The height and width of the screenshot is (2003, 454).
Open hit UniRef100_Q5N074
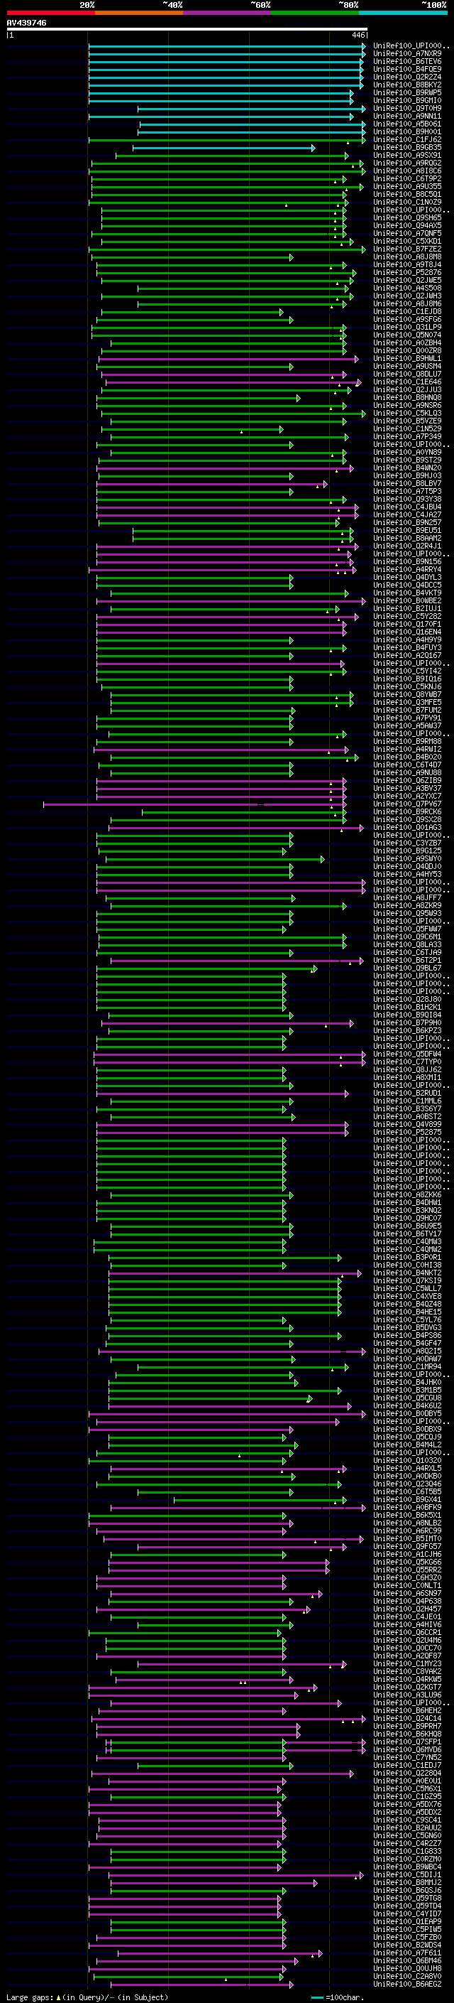click(x=407, y=335)
